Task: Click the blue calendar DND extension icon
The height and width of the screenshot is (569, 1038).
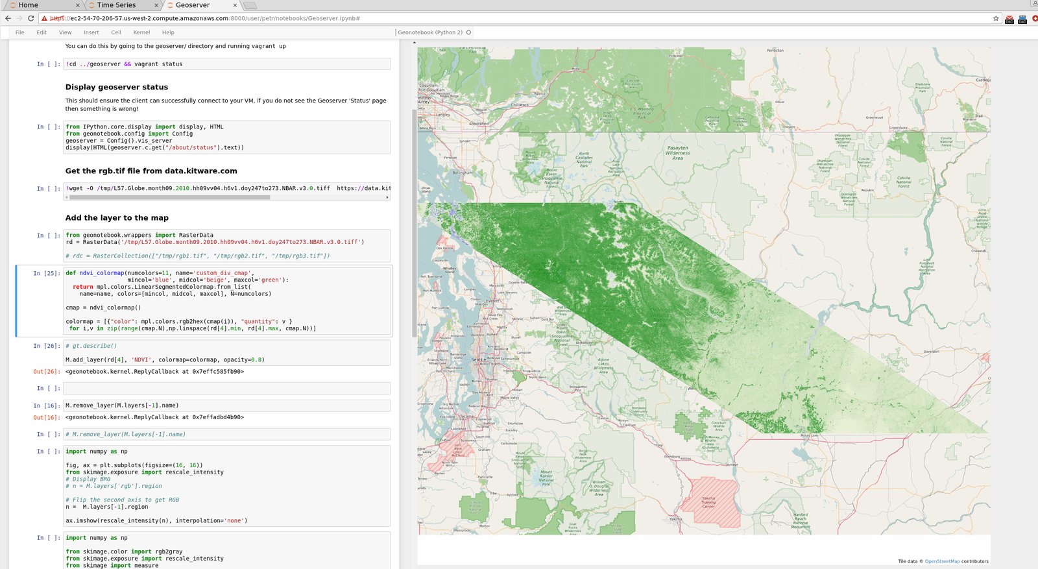Action: coord(1022,19)
